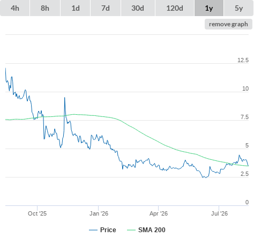This screenshot has width=254, height=244.
Task: Open the 120d range view
Action: (x=175, y=8)
